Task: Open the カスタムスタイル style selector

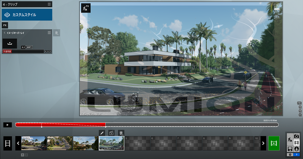Action: pyautogui.click(x=27, y=15)
